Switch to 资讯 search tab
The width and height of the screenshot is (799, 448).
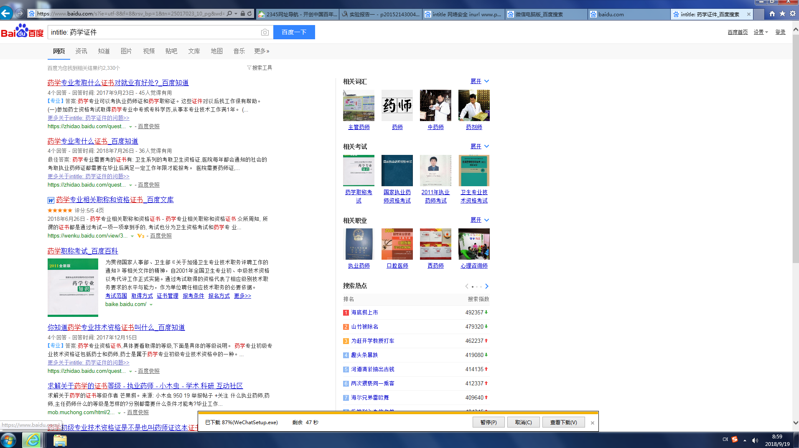[81, 51]
